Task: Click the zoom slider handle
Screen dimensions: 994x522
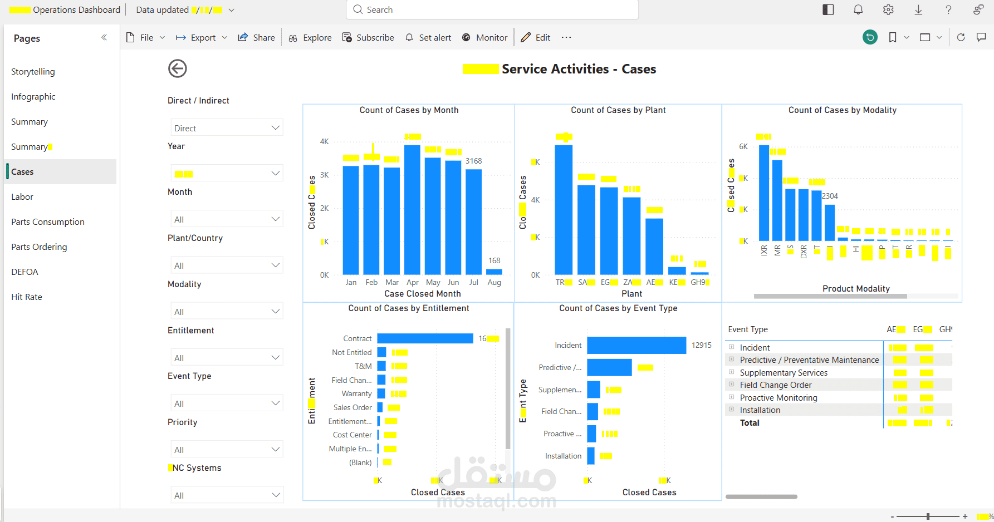Action: tap(928, 516)
